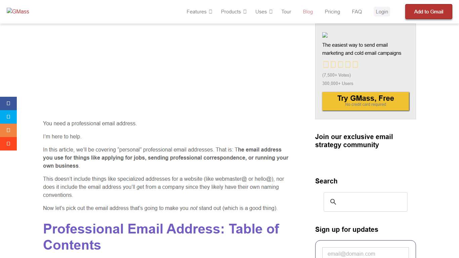
Task: Click the broken image placeholder above the tagline
Action: click(x=325, y=35)
